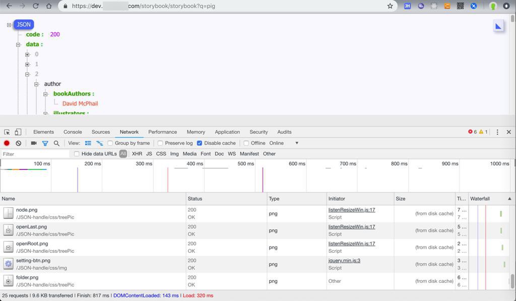516x301 pixels.
Task: Open network search magnifier
Action: click(x=56, y=143)
